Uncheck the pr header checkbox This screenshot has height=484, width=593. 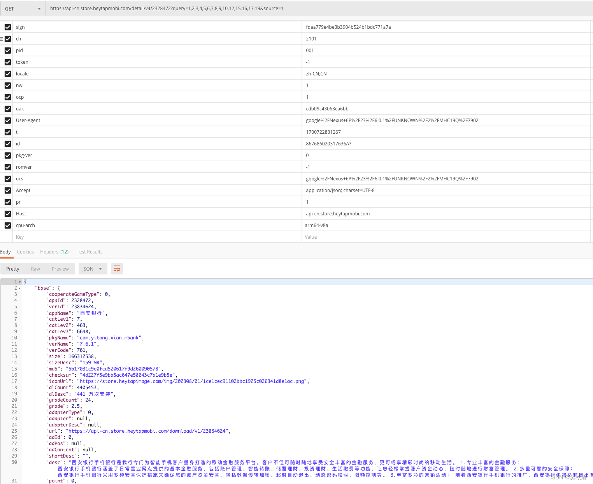pyautogui.click(x=8, y=202)
